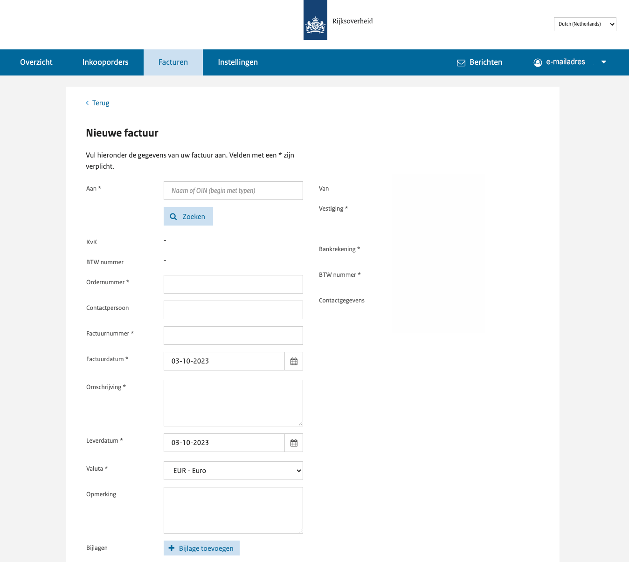This screenshot has height=562, width=629.
Task: Click the Bankrekening * label
Action: [x=339, y=249]
